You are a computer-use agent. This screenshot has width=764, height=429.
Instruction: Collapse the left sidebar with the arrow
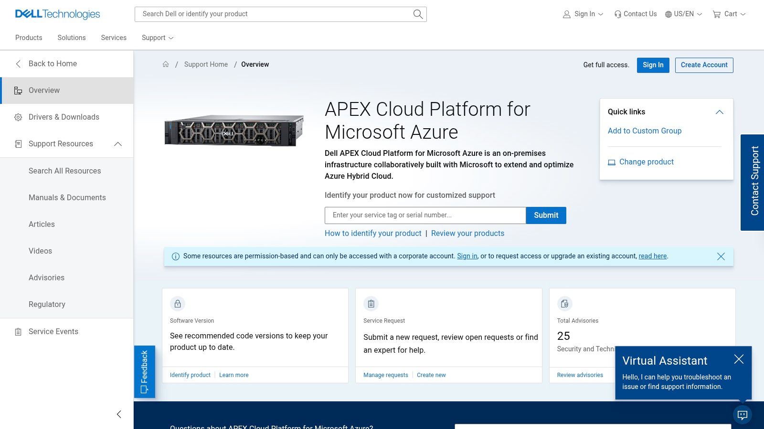click(x=118, y=414)
